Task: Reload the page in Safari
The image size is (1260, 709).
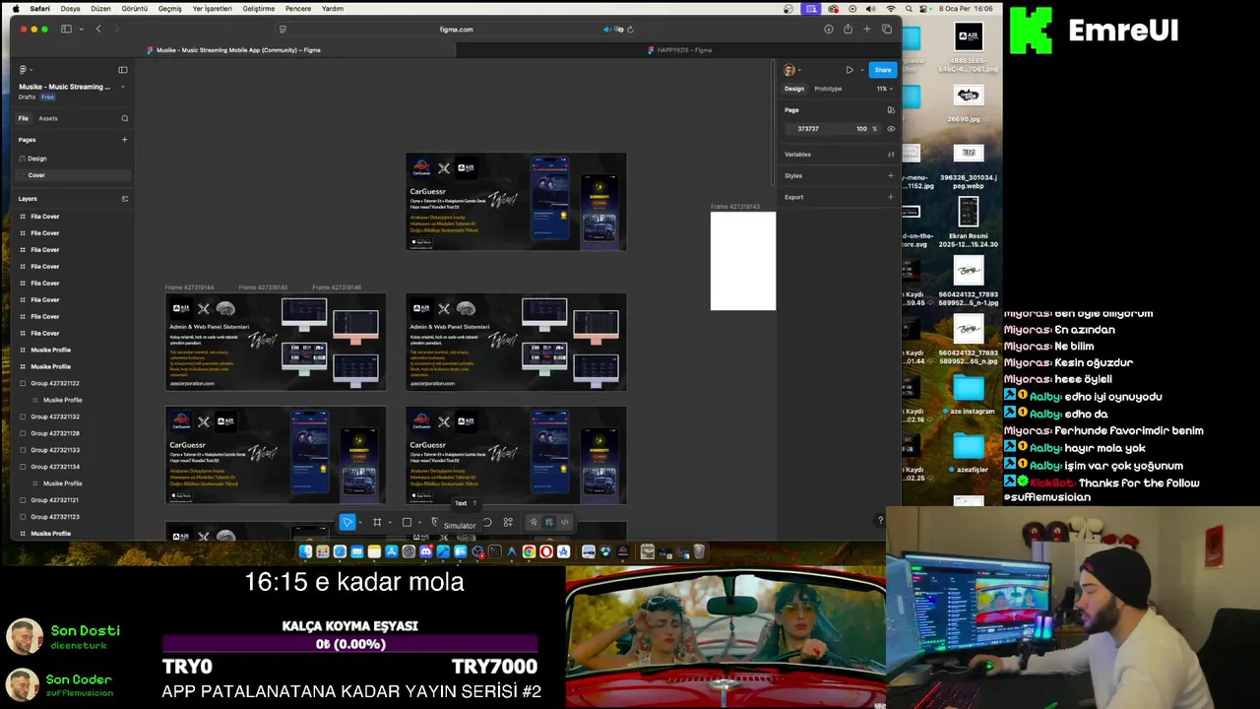Action: tap(630, 30)
